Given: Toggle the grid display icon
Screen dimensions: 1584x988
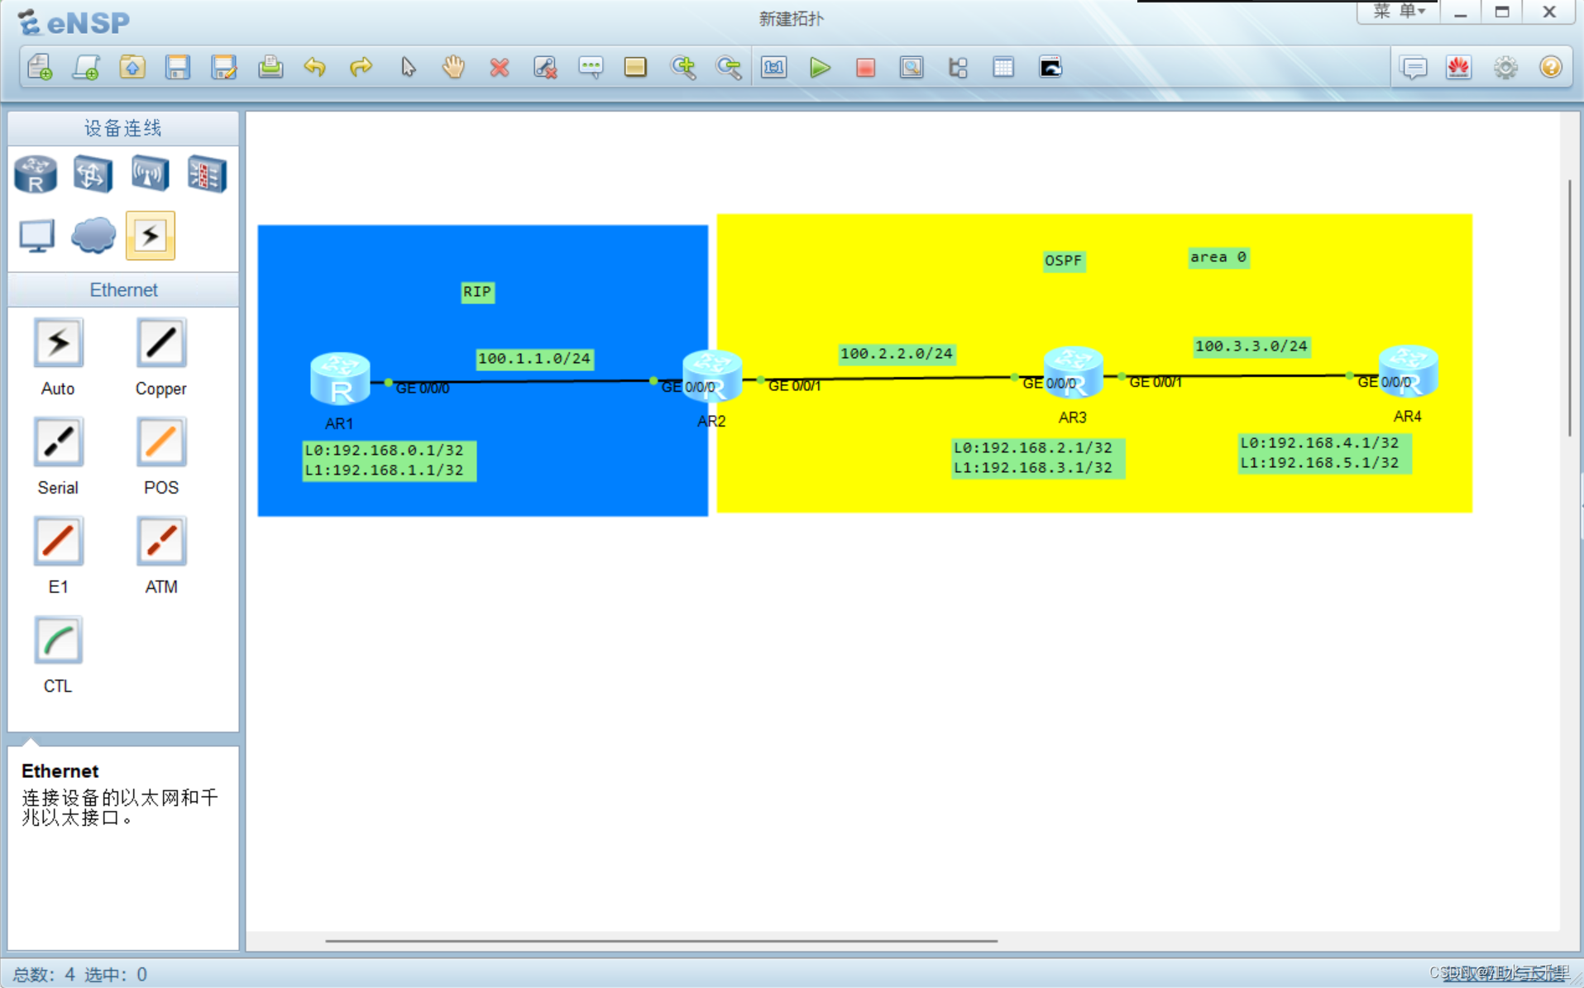Looking at the screenshot, I should [x=1003, y=67].
